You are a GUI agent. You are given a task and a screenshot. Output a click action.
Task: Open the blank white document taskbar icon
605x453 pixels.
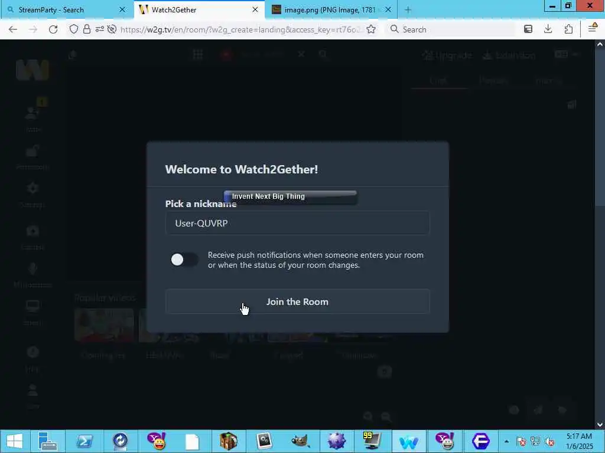coord(192,441)
